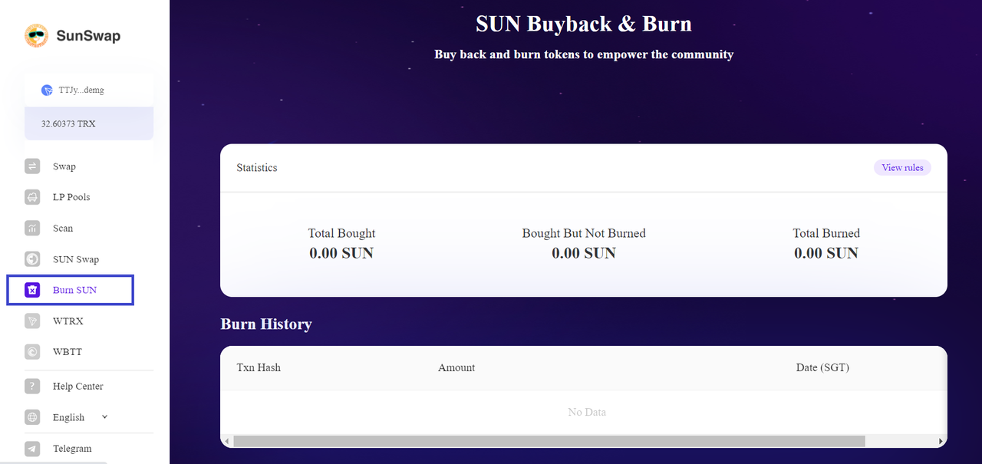Image resolution: width=982 pixels, height=464 pixels.
Task: Click the left scroll arrow in Burn History
Action: point(226,441)
